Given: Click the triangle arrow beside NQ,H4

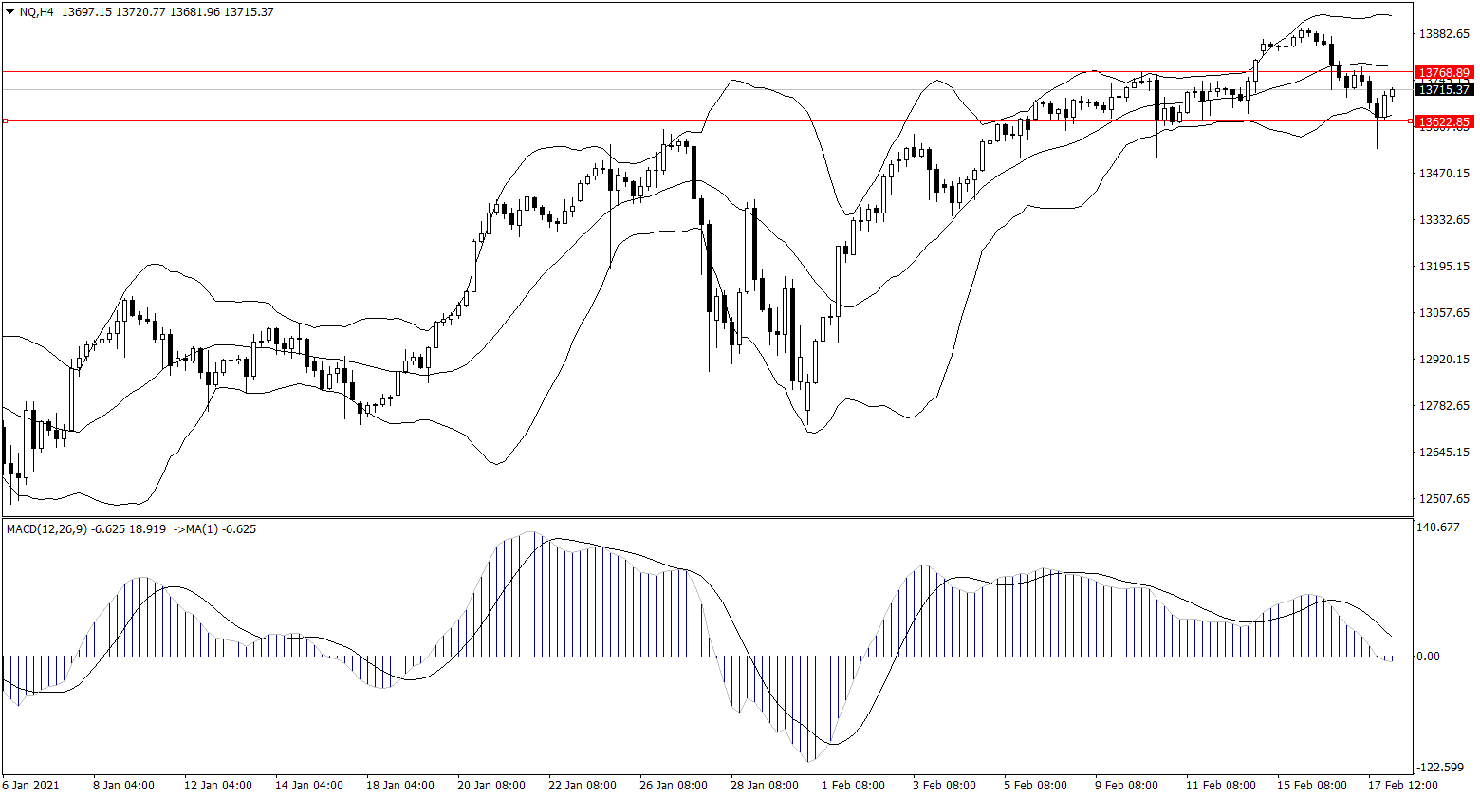Looking at the screenshot, I should pyautogui.click(x=10, y=12).
